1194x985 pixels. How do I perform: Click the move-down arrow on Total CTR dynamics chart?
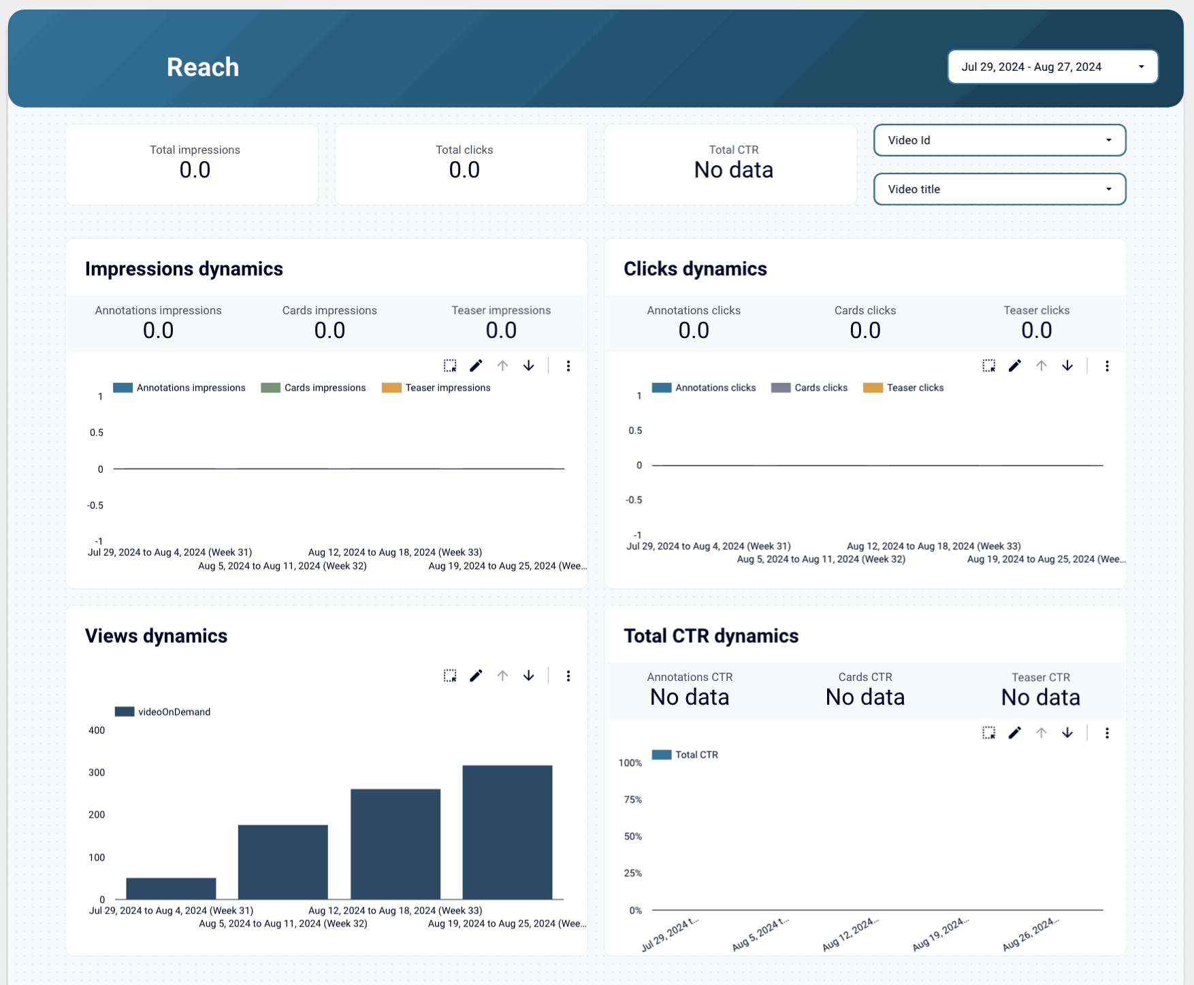tap(1067, 733)
